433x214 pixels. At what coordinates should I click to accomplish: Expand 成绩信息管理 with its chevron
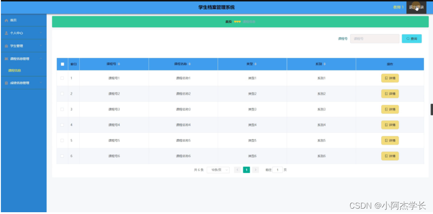tap(41, 83)
